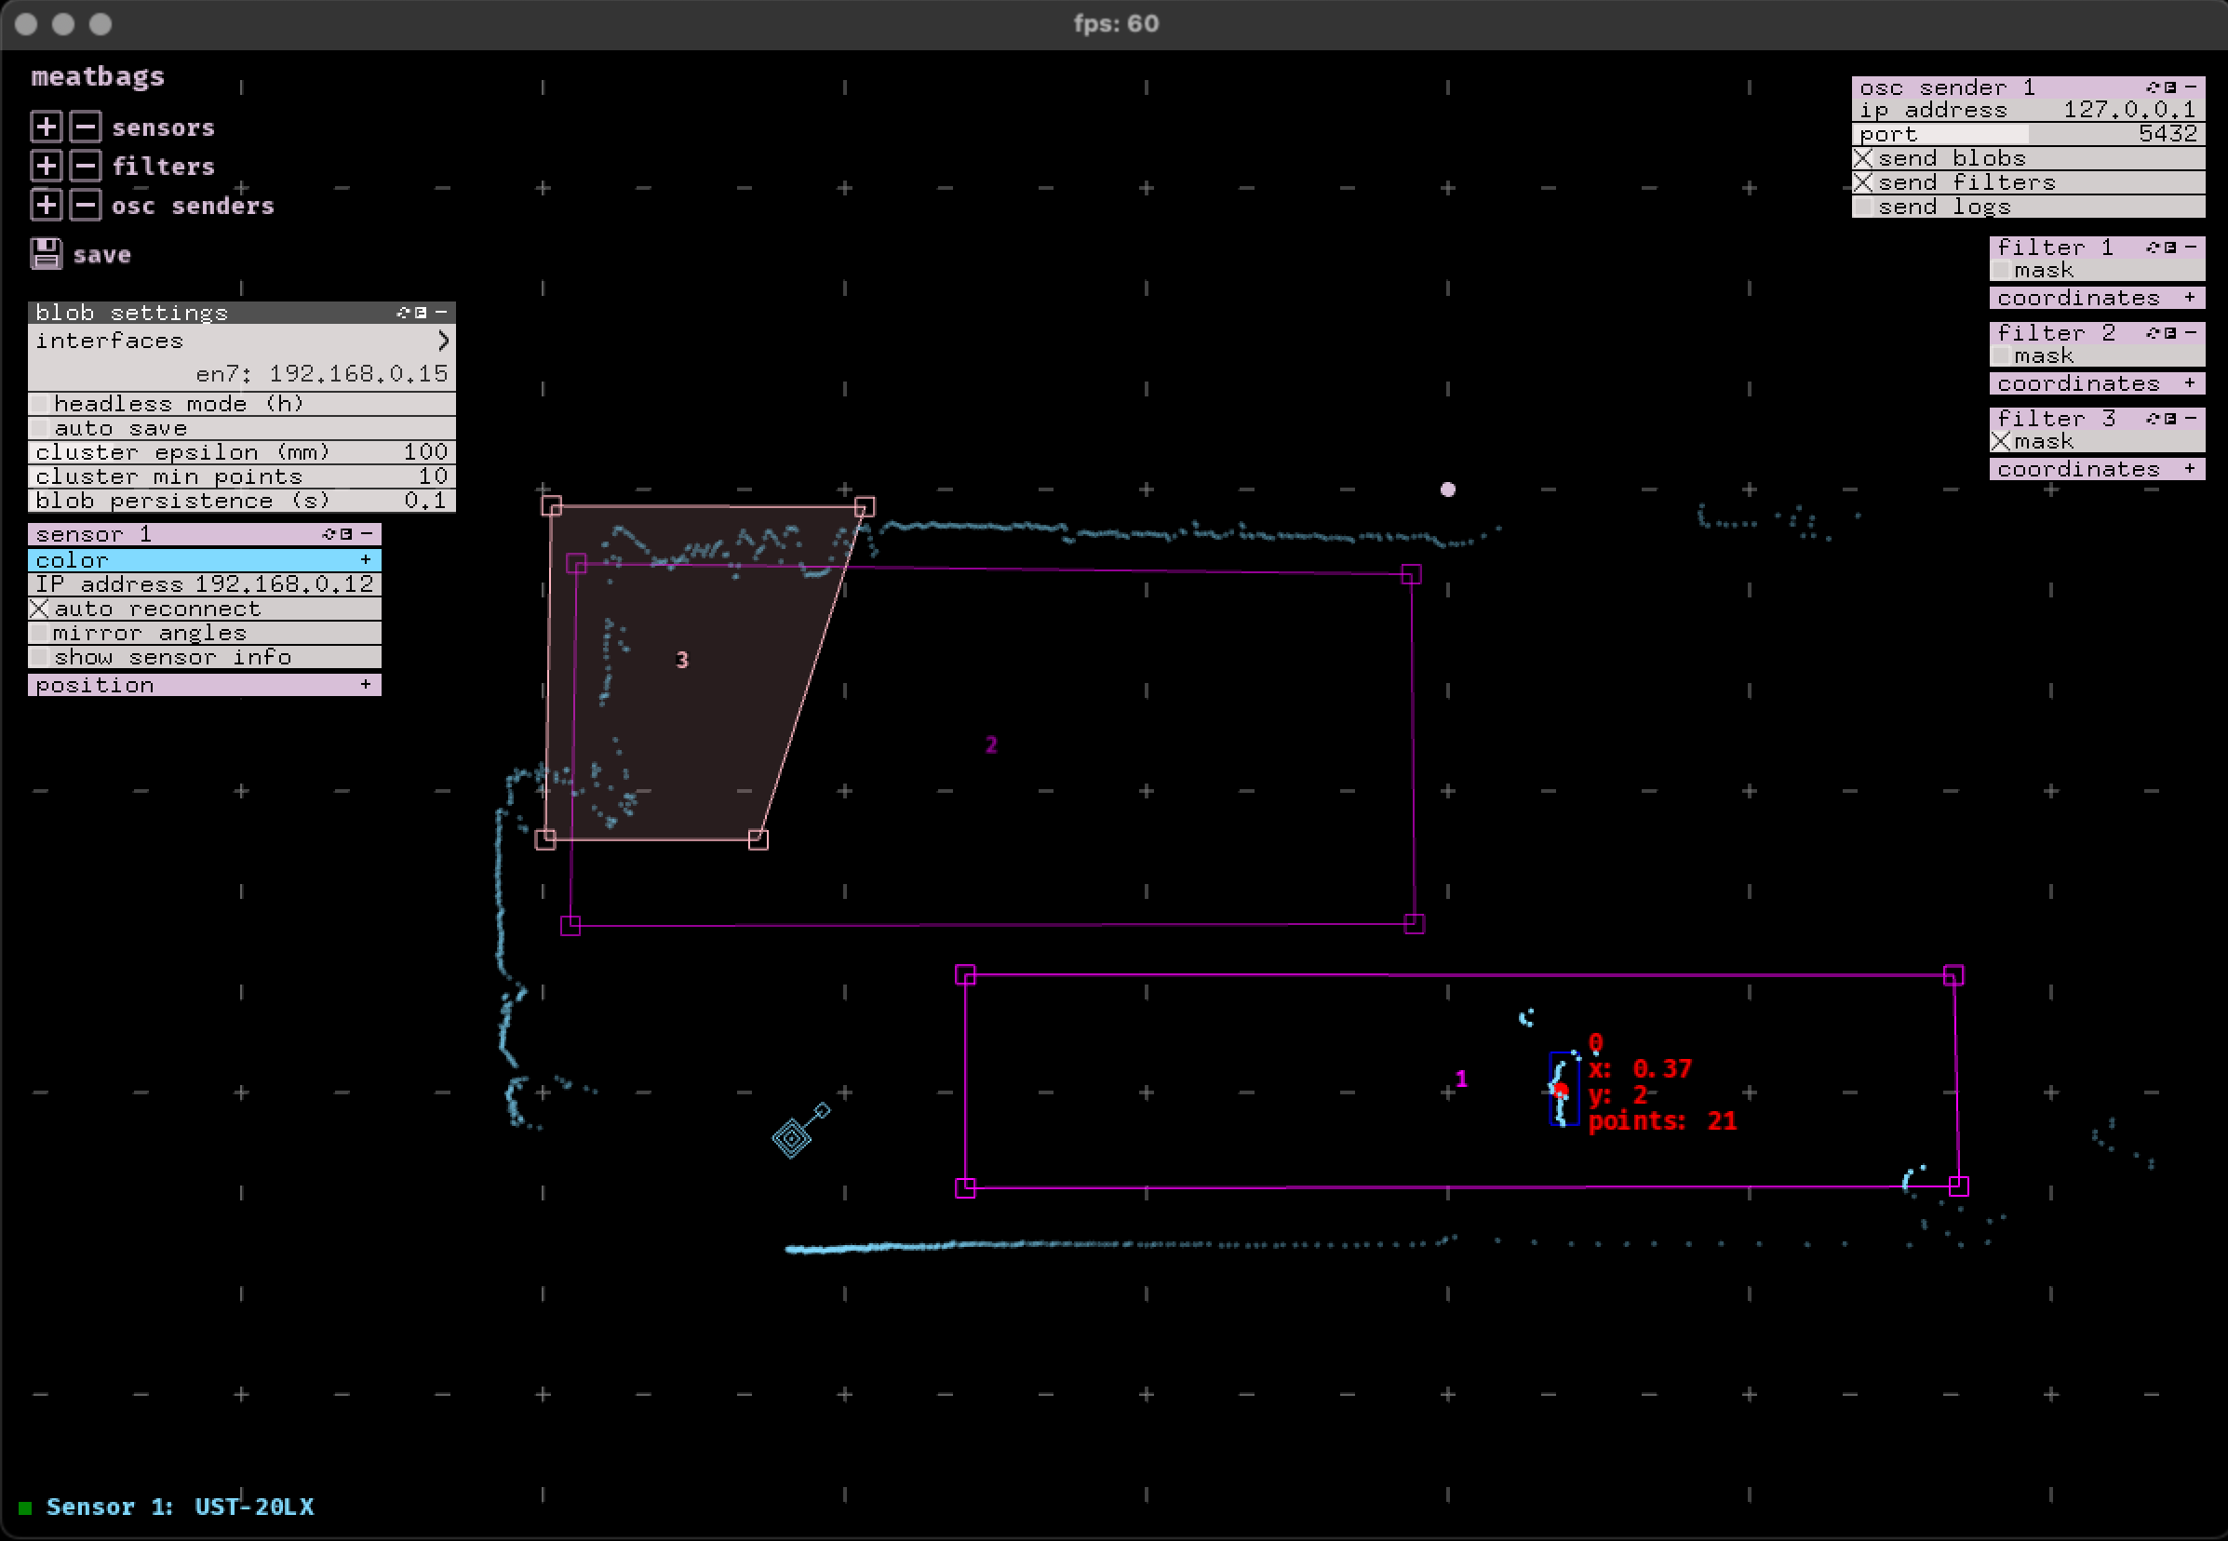
Task: Collapse the blob settings panel
Action: (x=441, y=312)
